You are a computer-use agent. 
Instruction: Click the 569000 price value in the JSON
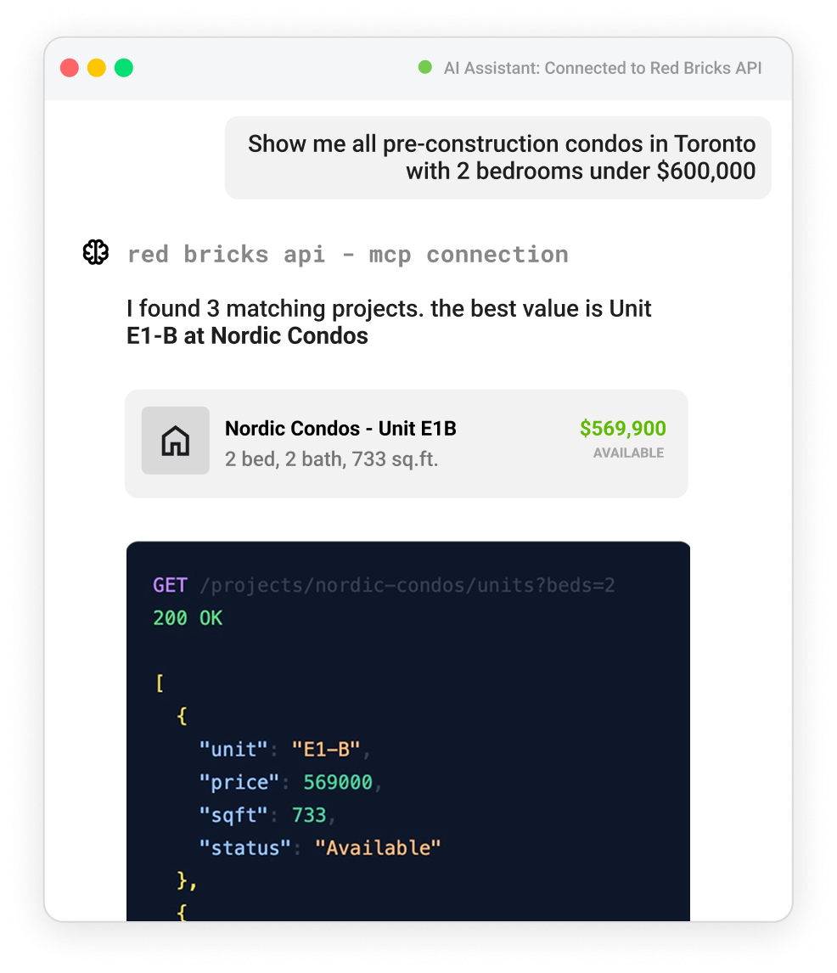(338, 782)
